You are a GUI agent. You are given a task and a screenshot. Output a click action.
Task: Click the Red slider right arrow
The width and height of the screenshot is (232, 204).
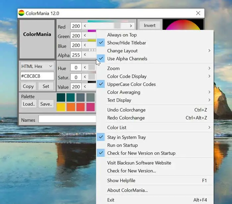(x=131, y=26)
